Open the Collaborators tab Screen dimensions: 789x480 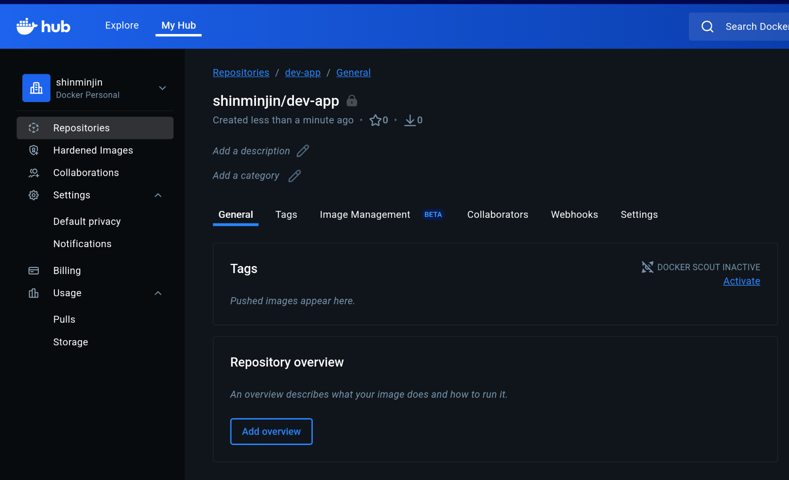tap(497, 214)
